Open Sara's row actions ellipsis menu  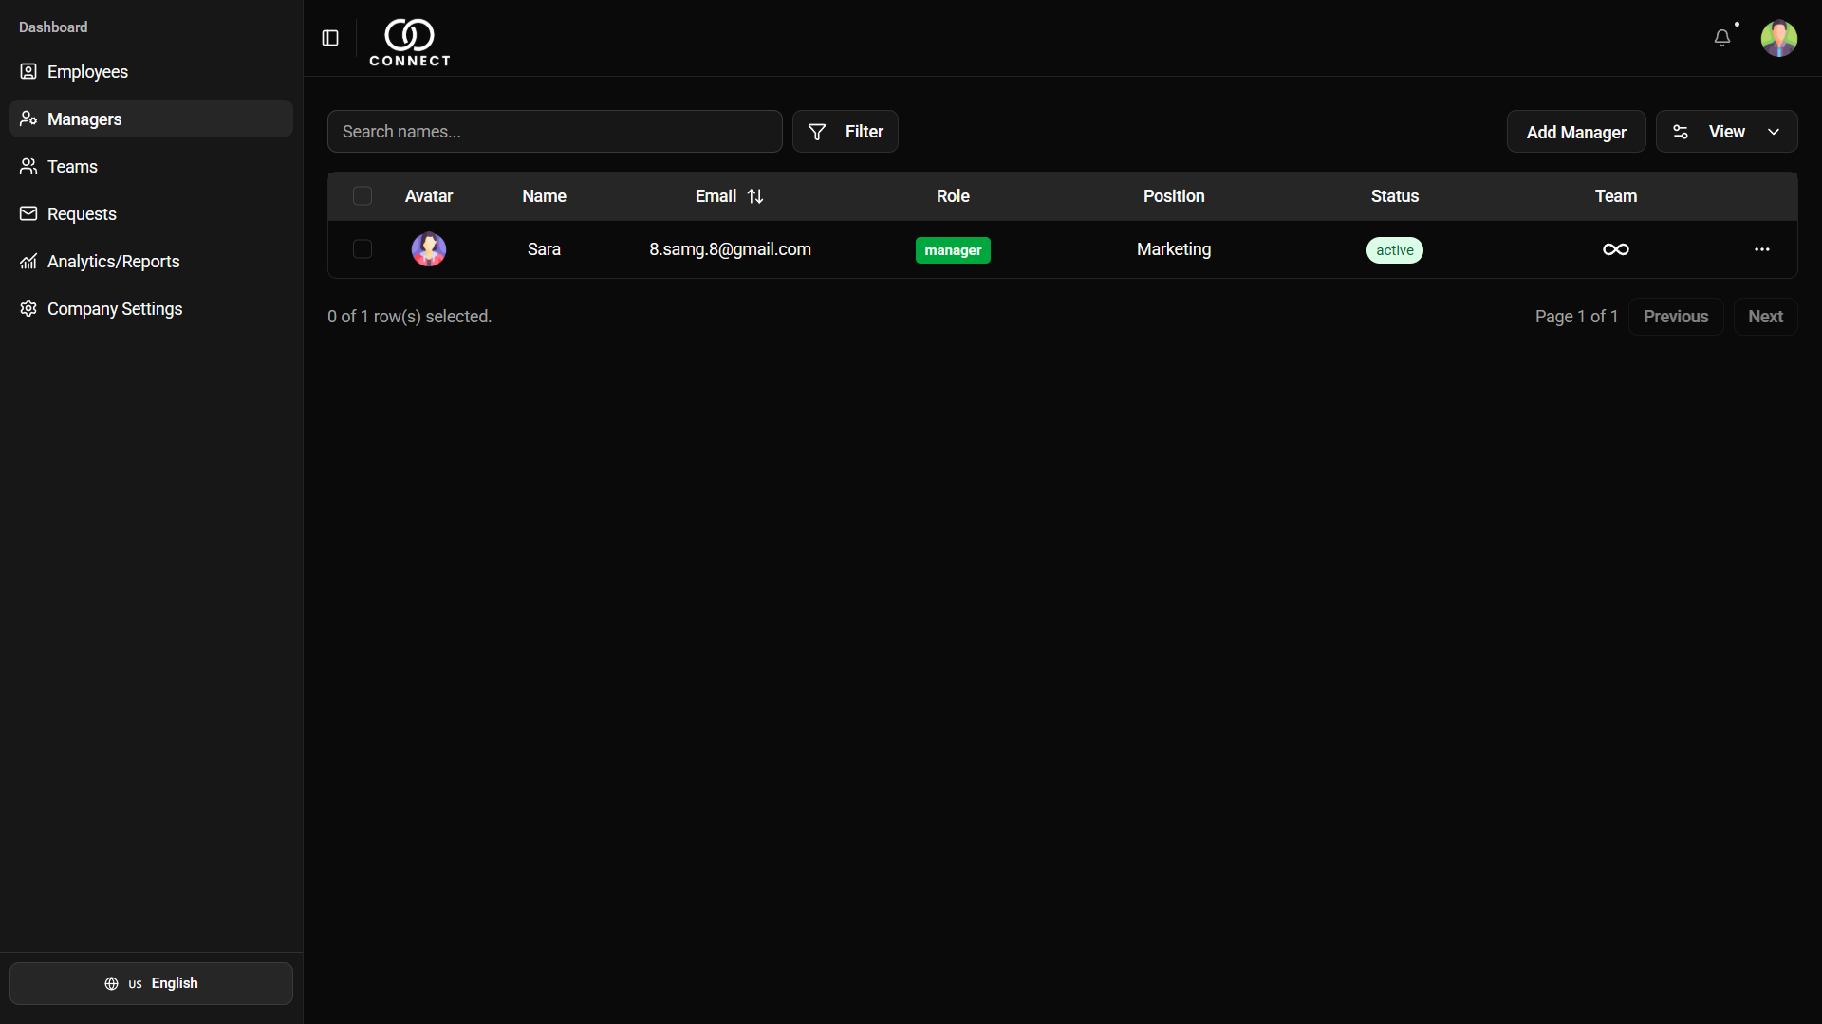click(1761, 249)
